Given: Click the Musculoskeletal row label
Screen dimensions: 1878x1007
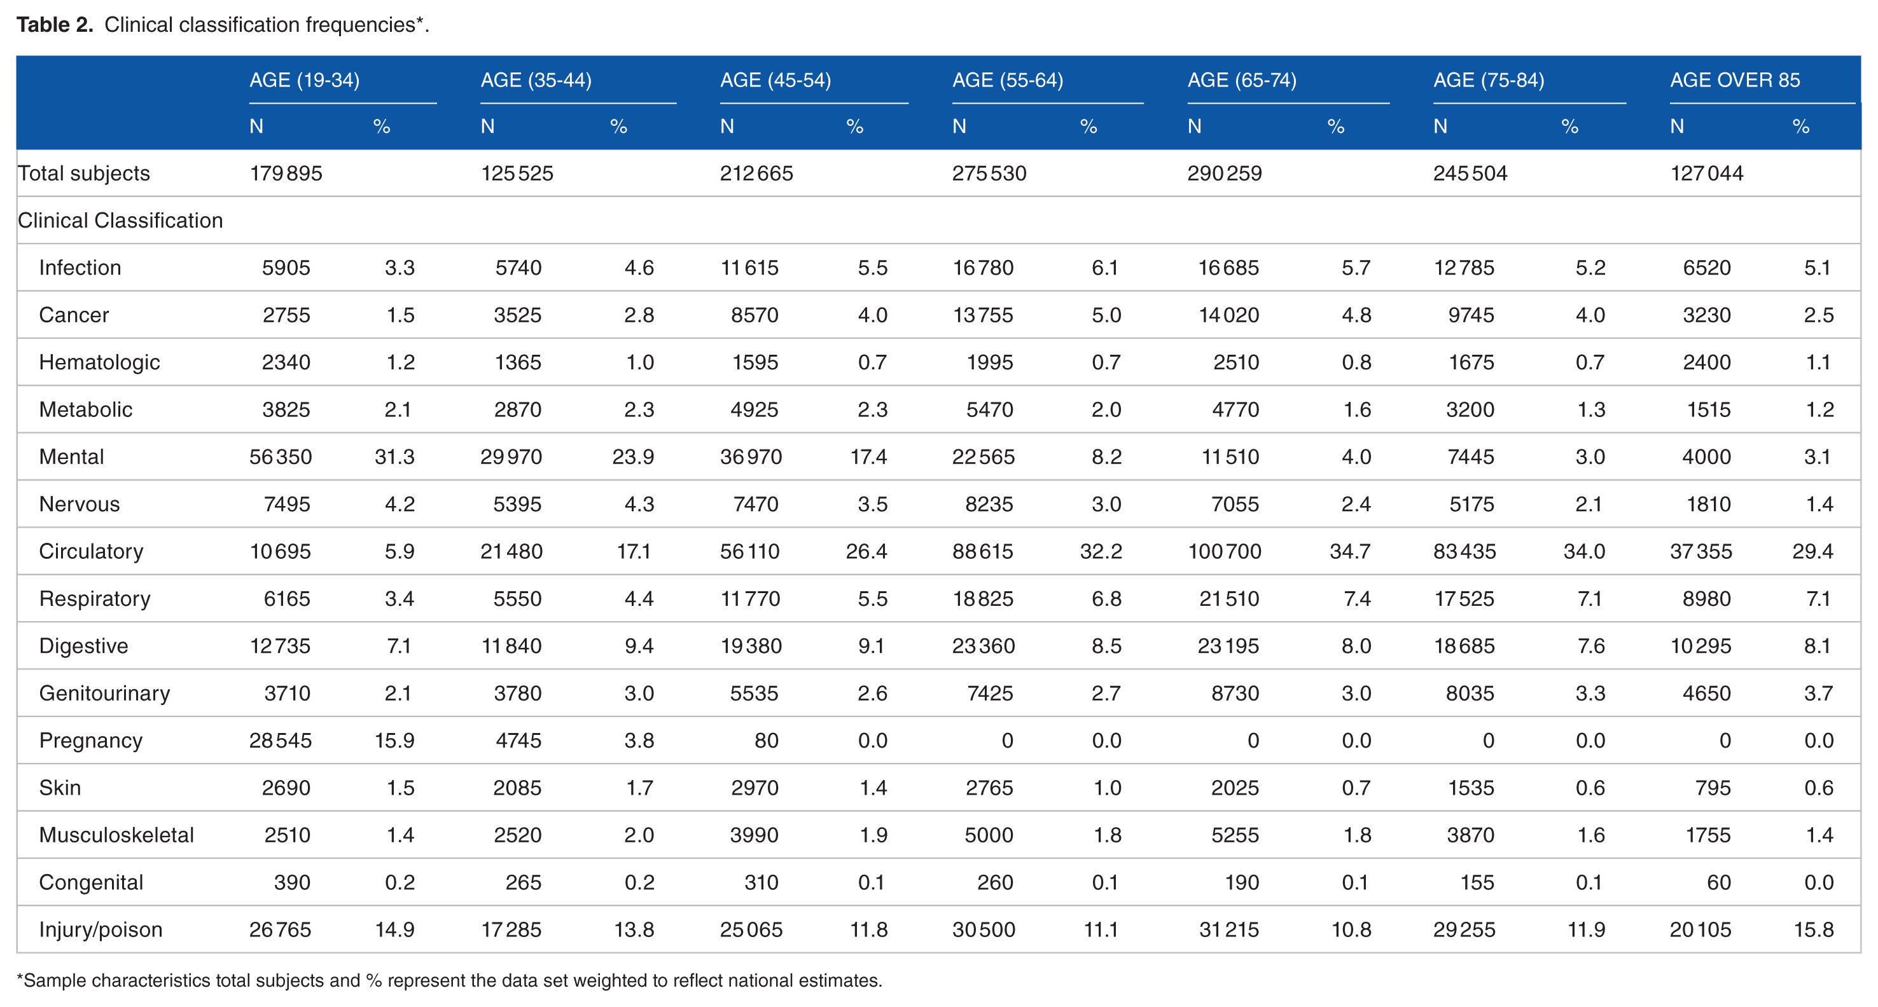Looking at the screenshot, I should click(x=116, y=835).
